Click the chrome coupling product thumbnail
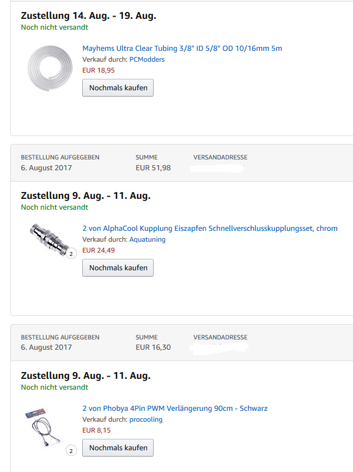353x472 pixels. (x=50, y=240)
